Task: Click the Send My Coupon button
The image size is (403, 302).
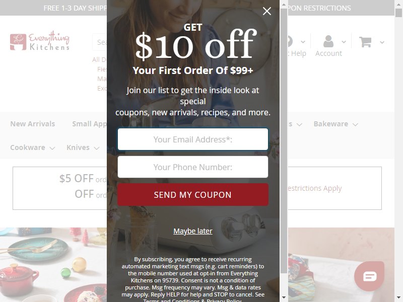Action: point(193,194)
